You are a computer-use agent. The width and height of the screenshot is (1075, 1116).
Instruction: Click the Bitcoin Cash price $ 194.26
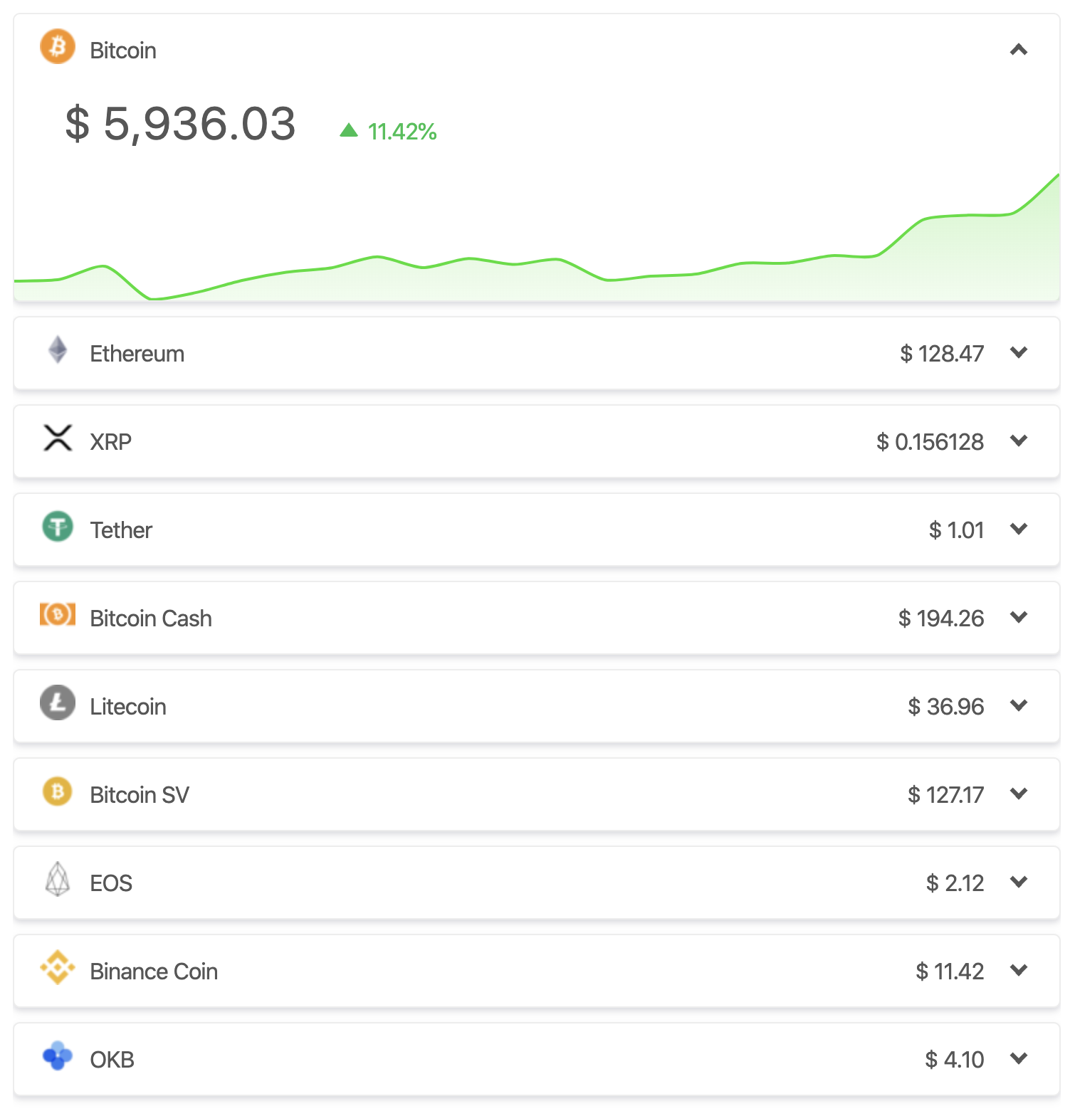coord(941,618)
